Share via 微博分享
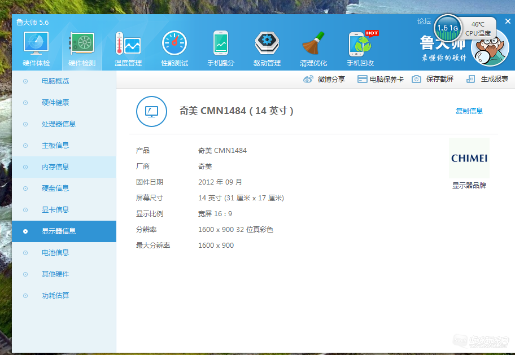The image size is (515, 355). [331, 79]
